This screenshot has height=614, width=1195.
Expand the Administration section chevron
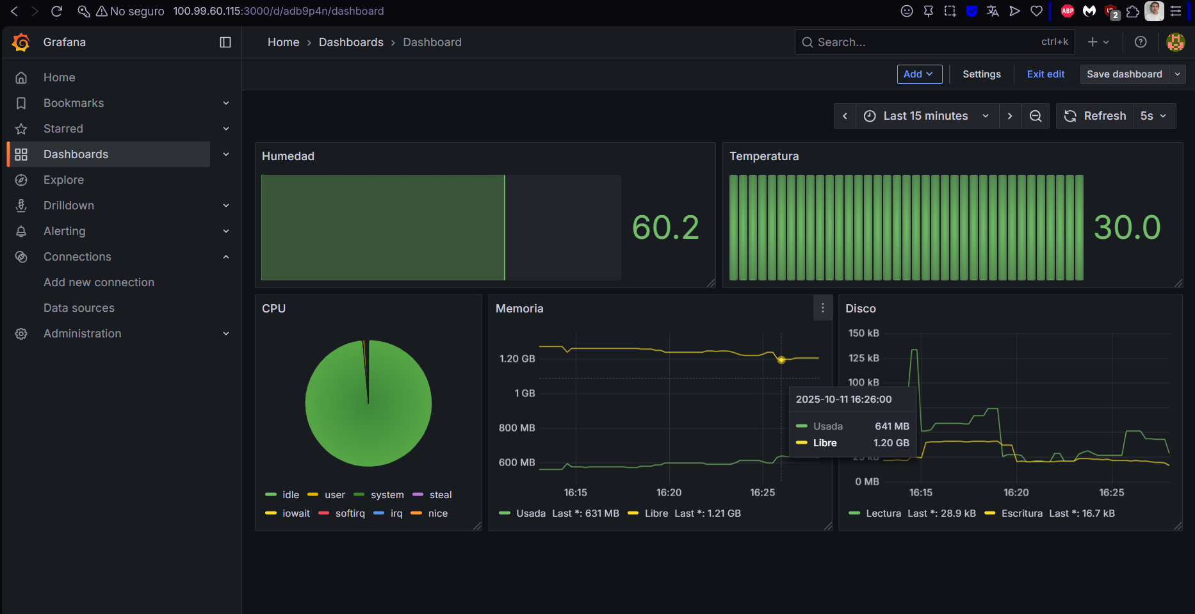(x=226, y=334)
